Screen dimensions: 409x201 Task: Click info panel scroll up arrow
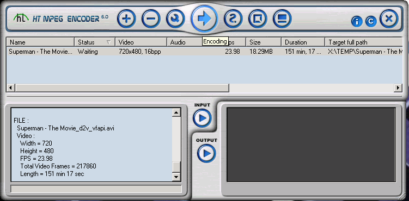pos(176,112)
